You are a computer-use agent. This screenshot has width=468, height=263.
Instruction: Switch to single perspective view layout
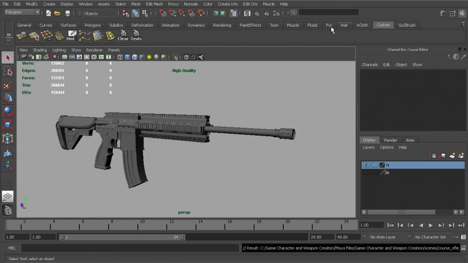(8, 196)
